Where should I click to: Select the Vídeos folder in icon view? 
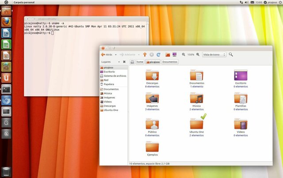[241, 124]
